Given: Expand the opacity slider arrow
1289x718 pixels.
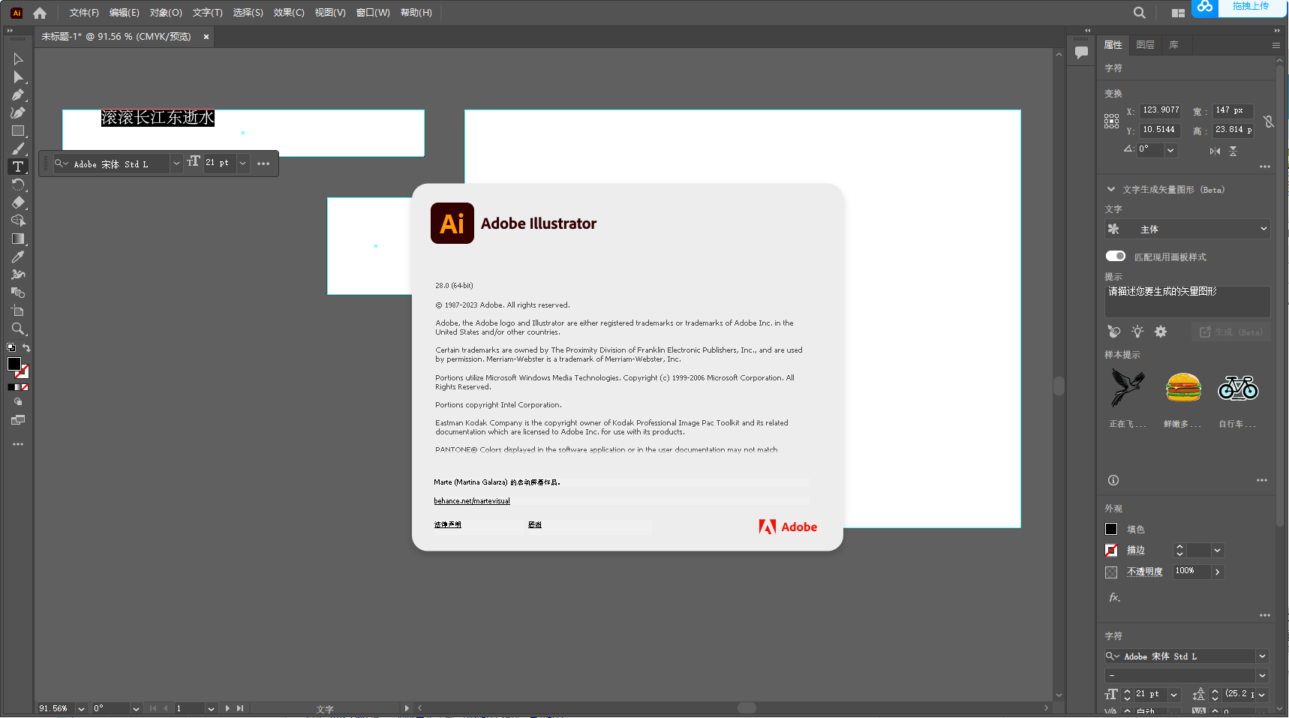Looking at the screenshot, I should coord(1217,572).
